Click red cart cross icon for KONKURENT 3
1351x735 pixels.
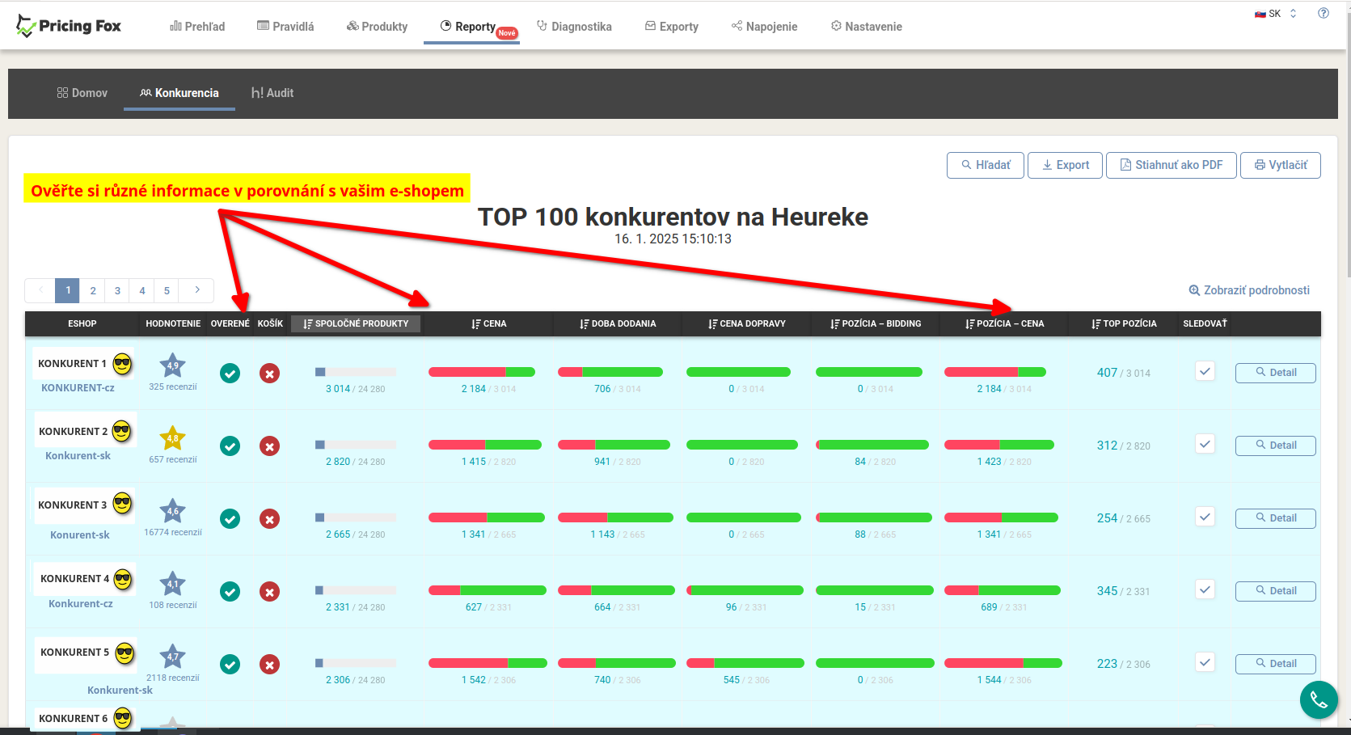(x=270, y=518)
